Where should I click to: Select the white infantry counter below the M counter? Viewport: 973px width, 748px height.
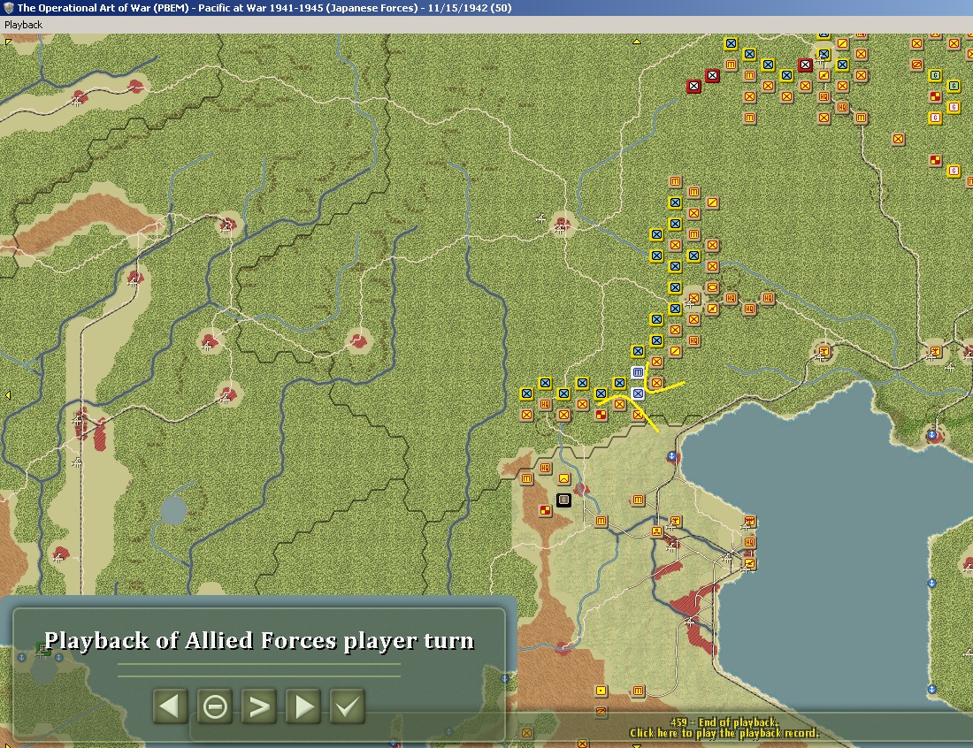638,393
